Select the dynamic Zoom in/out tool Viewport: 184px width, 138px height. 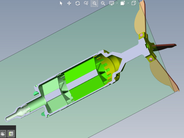[86, 3]
